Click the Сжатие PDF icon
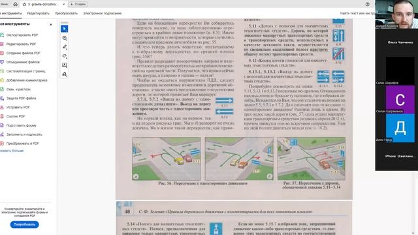 [2, 116]
